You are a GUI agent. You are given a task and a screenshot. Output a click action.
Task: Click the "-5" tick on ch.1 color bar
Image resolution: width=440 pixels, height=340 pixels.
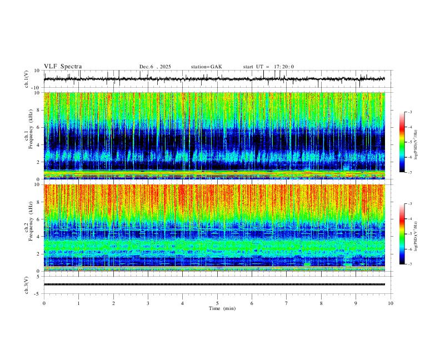(409, 142)
